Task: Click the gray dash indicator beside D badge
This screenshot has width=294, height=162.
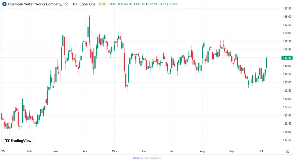Action: pyautogui.click(x=100, y=4)
